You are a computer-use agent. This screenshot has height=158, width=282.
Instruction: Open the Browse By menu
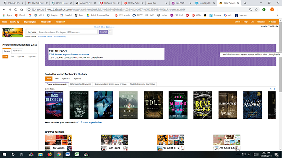(x=16, y=22)
